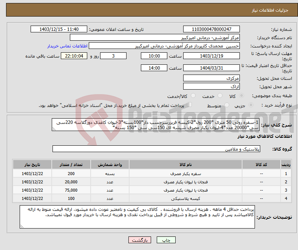Click the تاریخ نیاز column header

point(32,165)
